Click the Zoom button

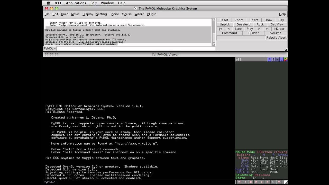click(x=239, y=20)
